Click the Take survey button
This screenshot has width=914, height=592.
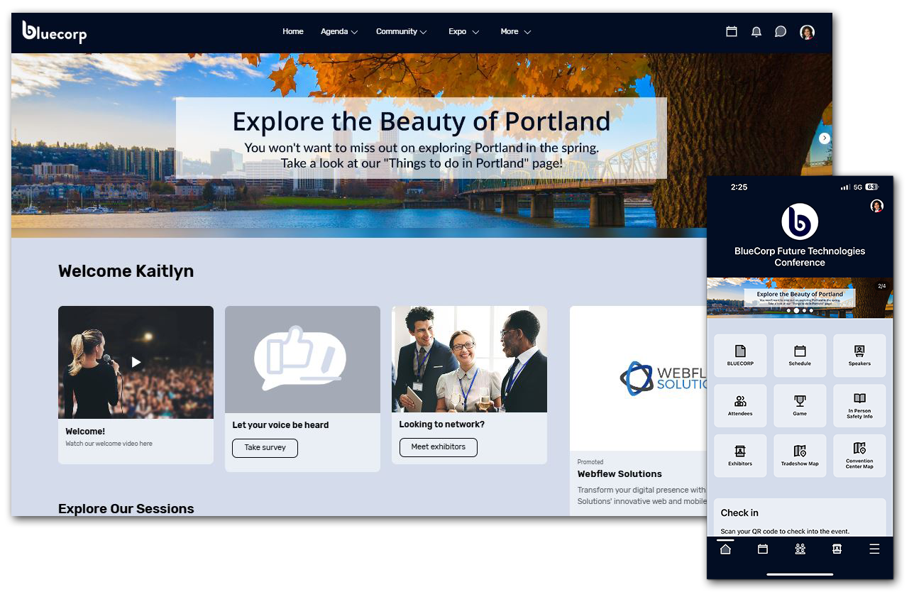point(265,448)
